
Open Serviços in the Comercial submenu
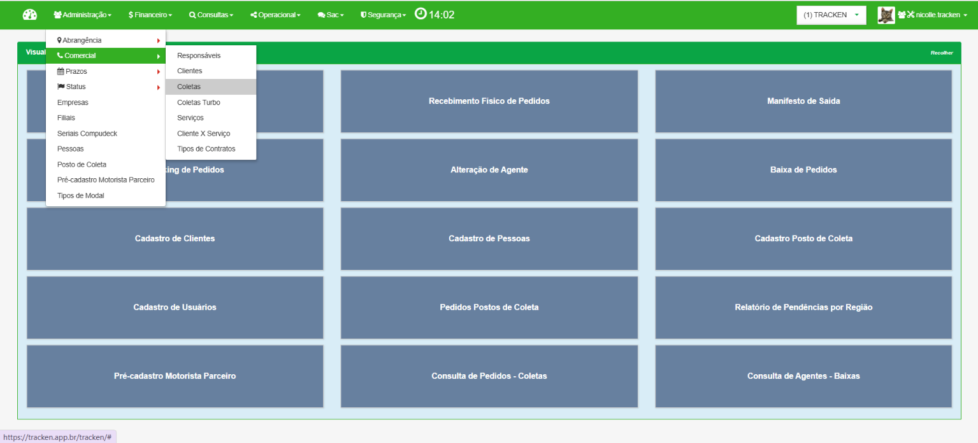coord(211,118)
